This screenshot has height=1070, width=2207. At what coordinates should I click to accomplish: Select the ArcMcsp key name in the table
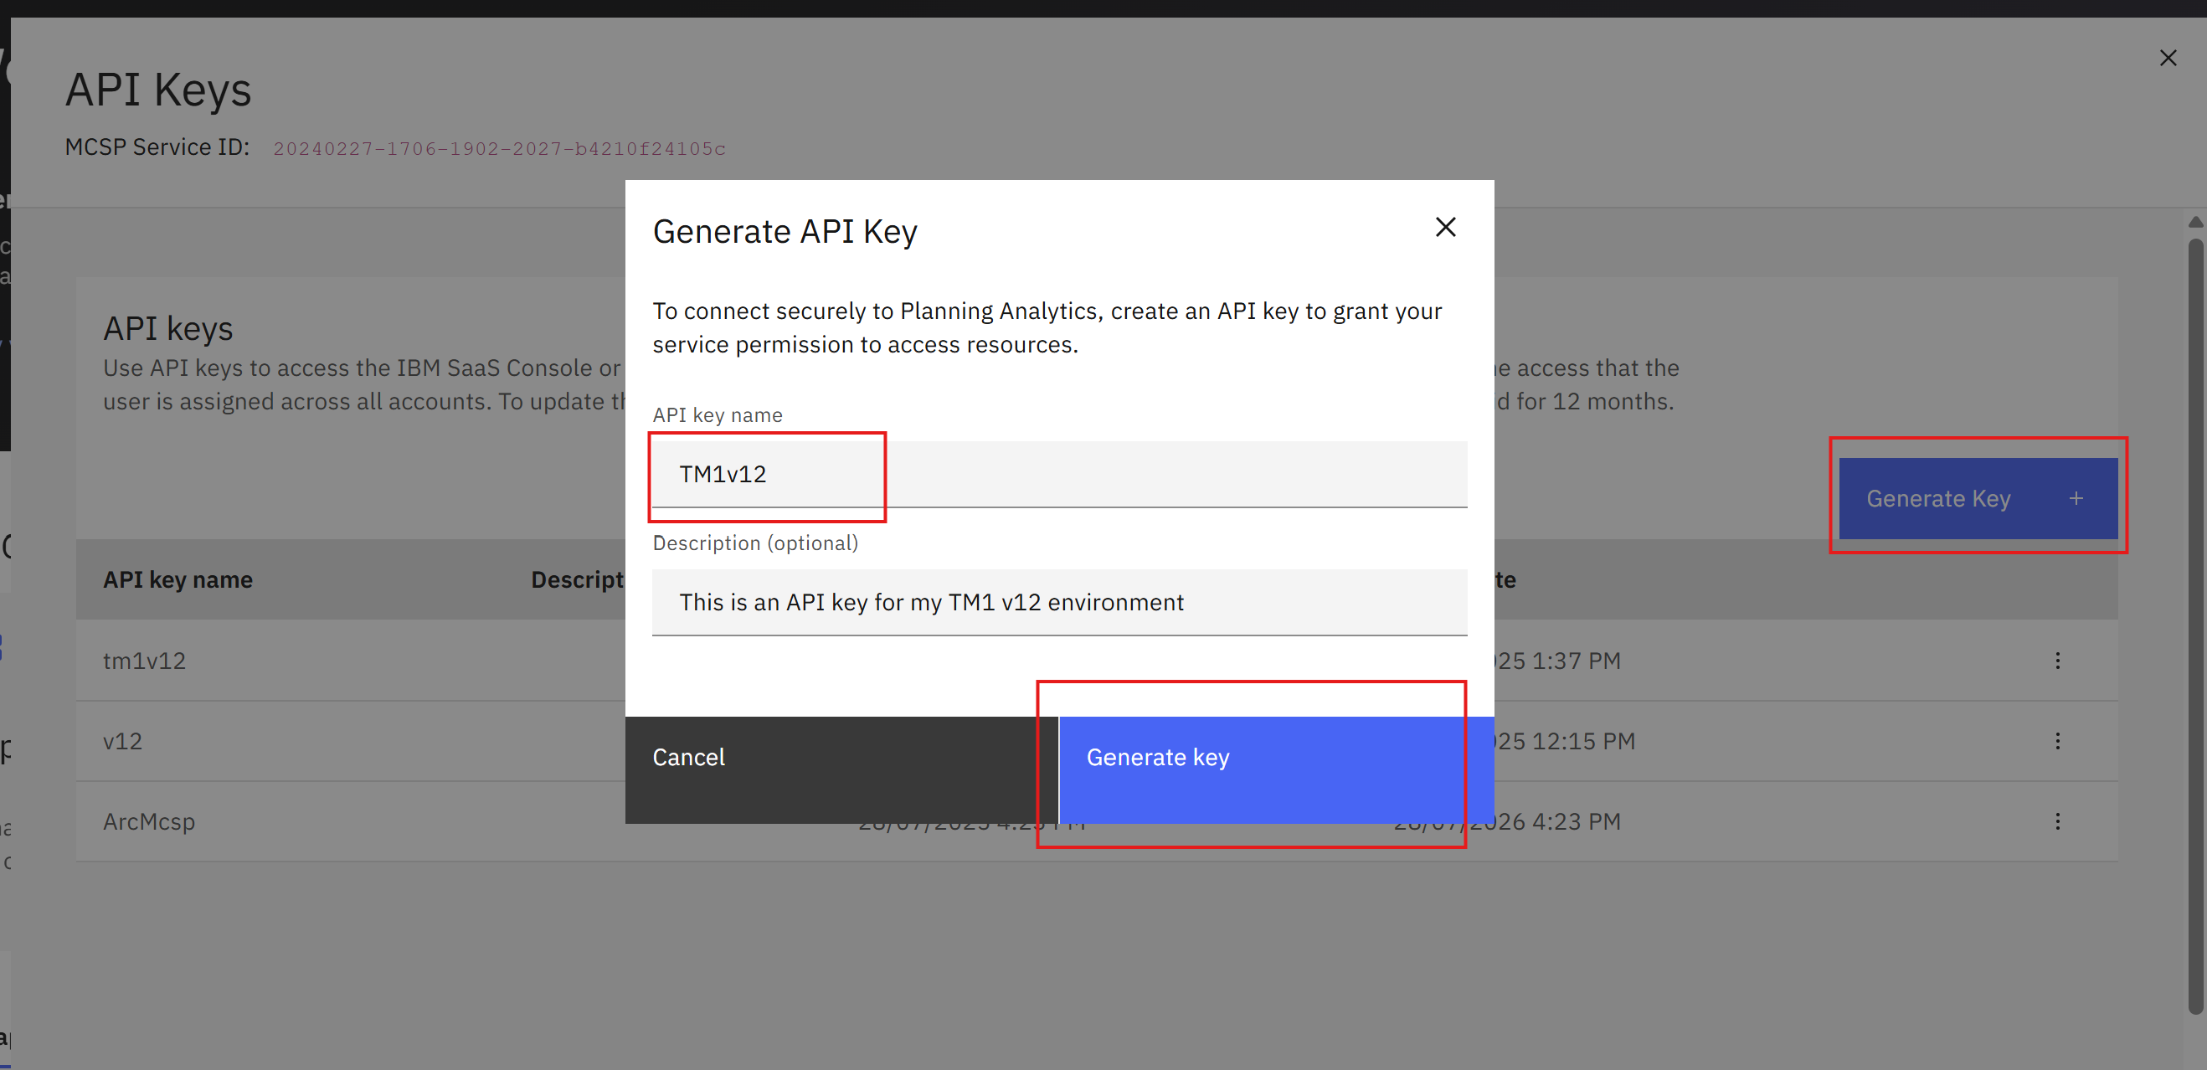[149, 821]
